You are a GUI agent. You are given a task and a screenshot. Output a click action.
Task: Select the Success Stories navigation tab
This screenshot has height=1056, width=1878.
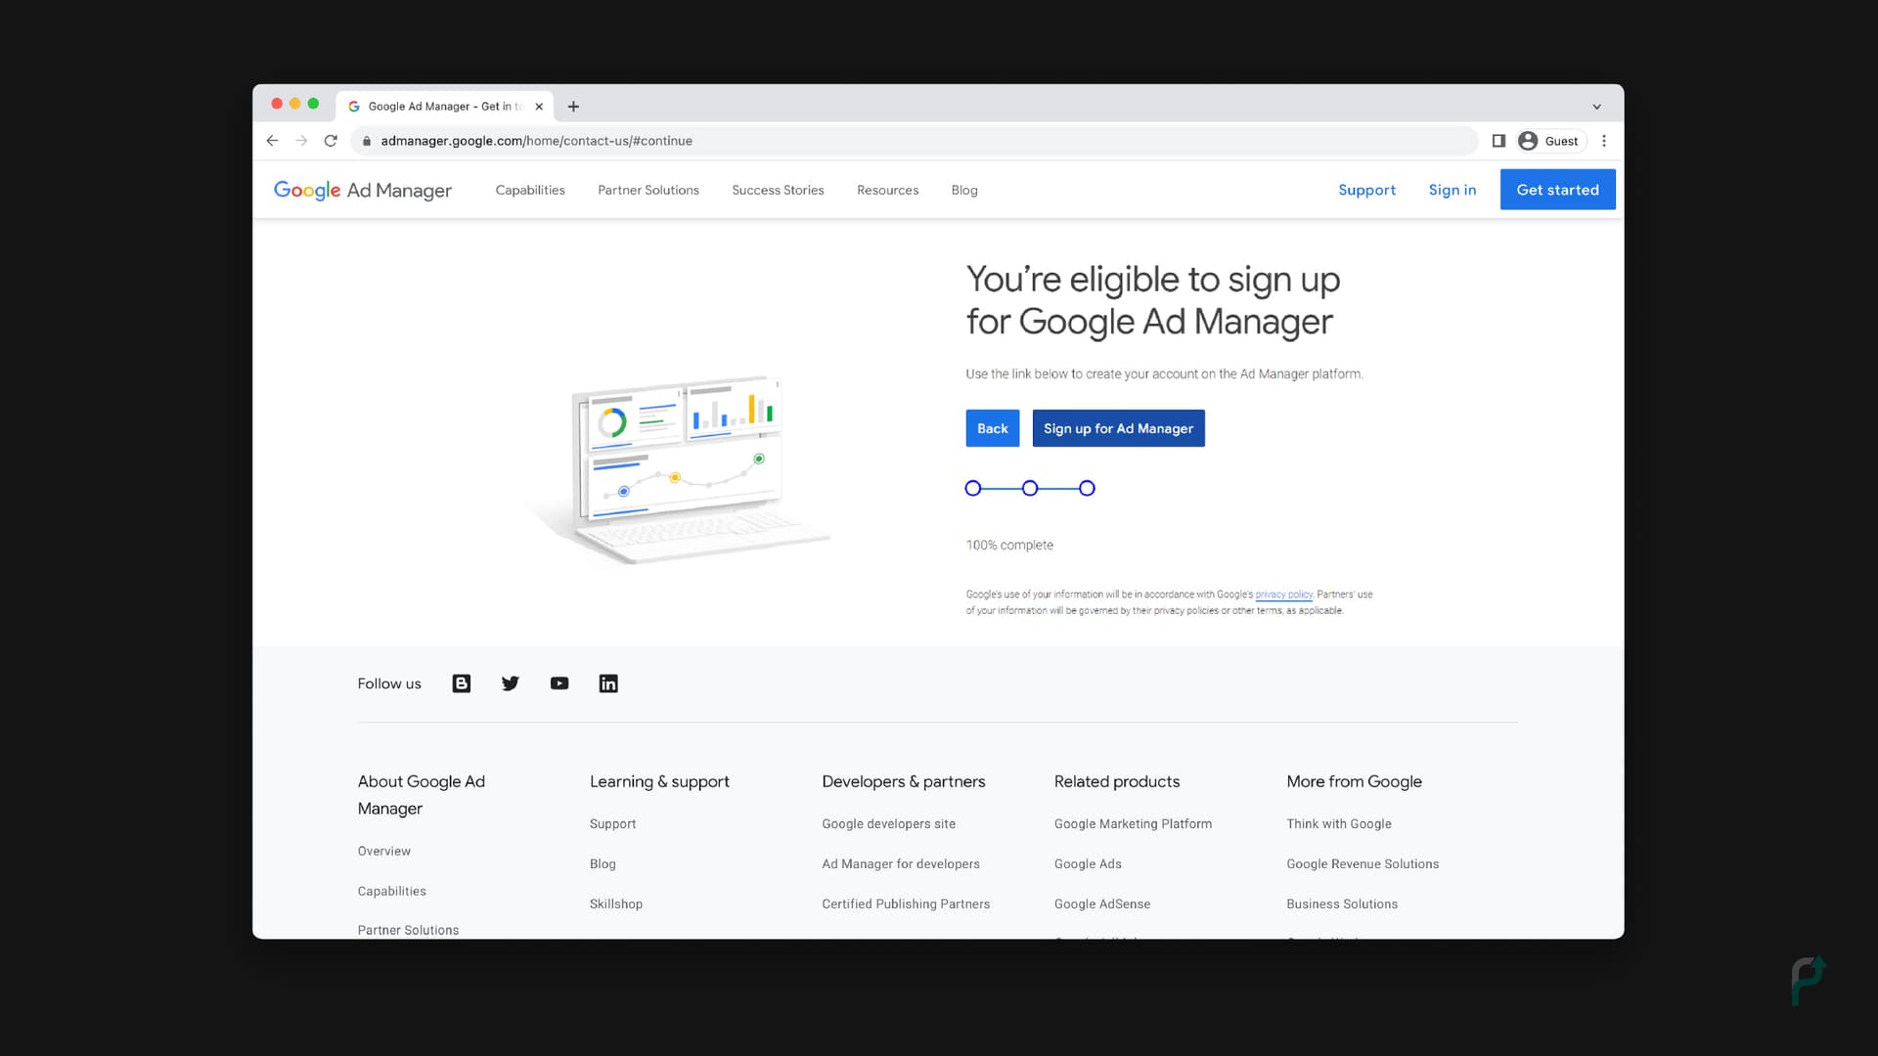pos(778,190)
